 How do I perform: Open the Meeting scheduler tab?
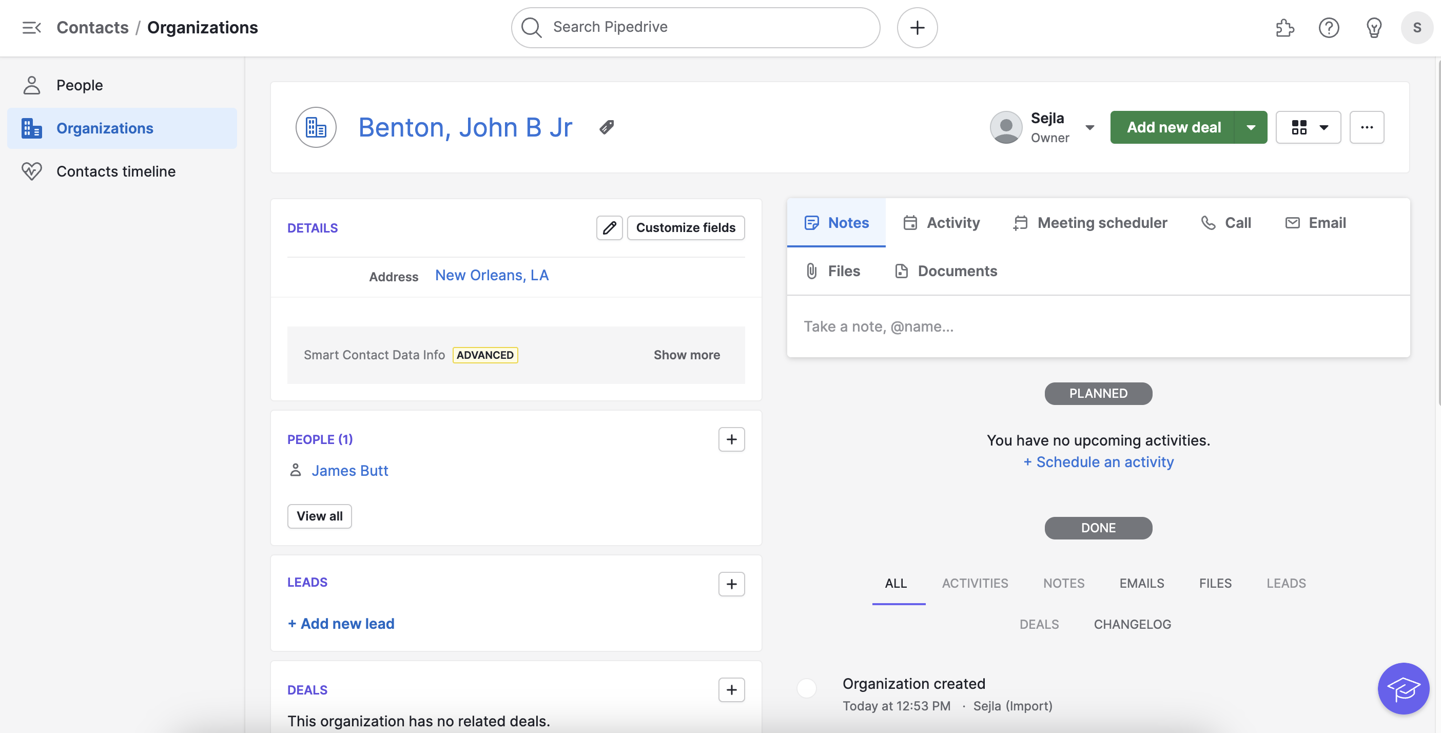1089,223
